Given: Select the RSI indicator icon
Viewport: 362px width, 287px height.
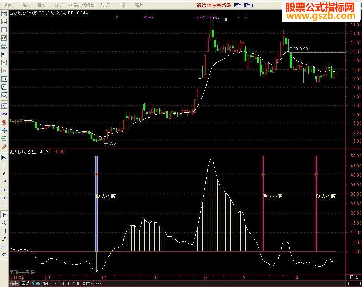Looking at the screenshot, I should (x=4, y=114).
